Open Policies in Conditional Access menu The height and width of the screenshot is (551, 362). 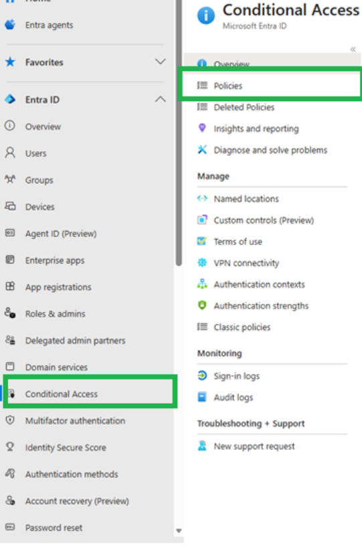270,86
